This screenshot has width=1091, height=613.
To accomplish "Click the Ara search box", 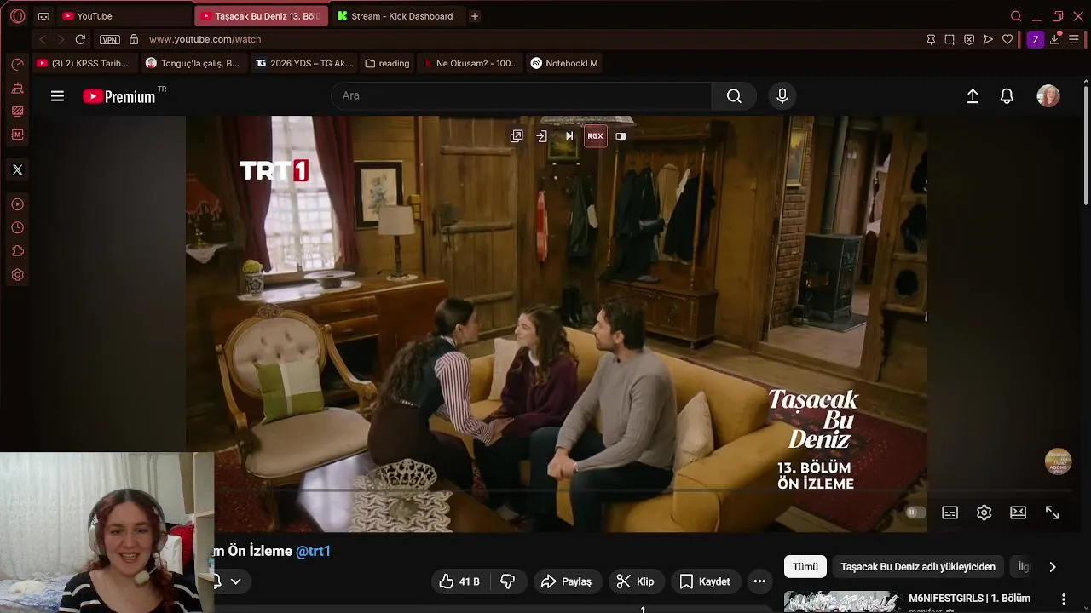I will (x=521, y=96).
